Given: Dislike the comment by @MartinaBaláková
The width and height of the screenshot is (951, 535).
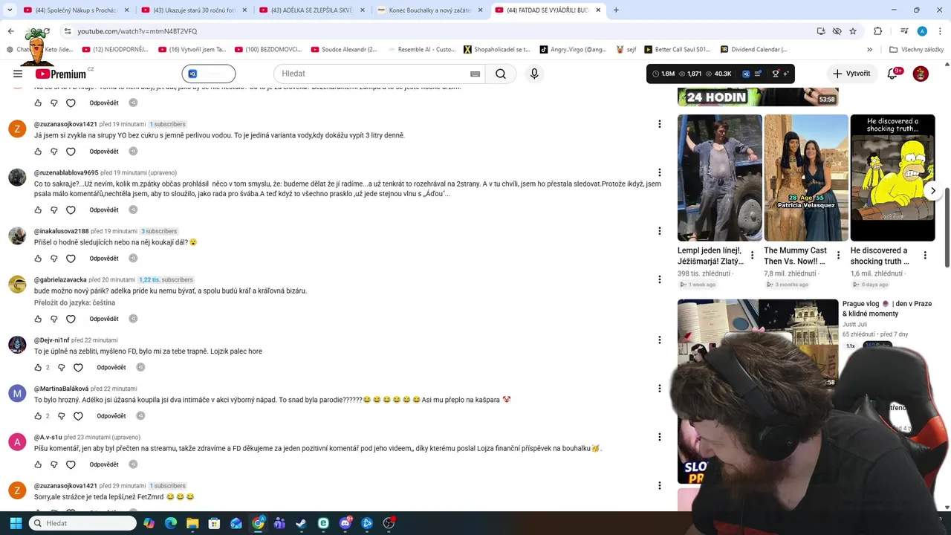Looking at the screenshot, I should pos(62,416).
